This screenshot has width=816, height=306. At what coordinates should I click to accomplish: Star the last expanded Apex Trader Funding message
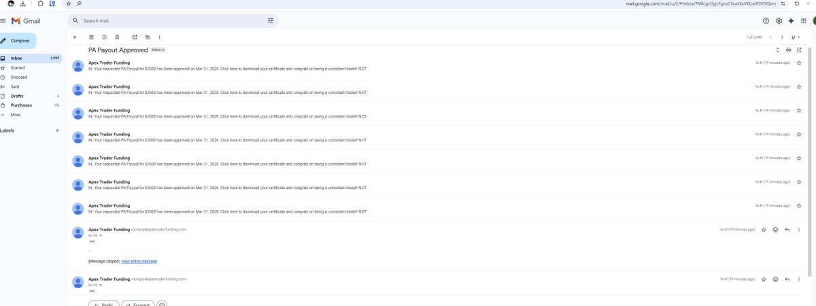coord(764,279)
